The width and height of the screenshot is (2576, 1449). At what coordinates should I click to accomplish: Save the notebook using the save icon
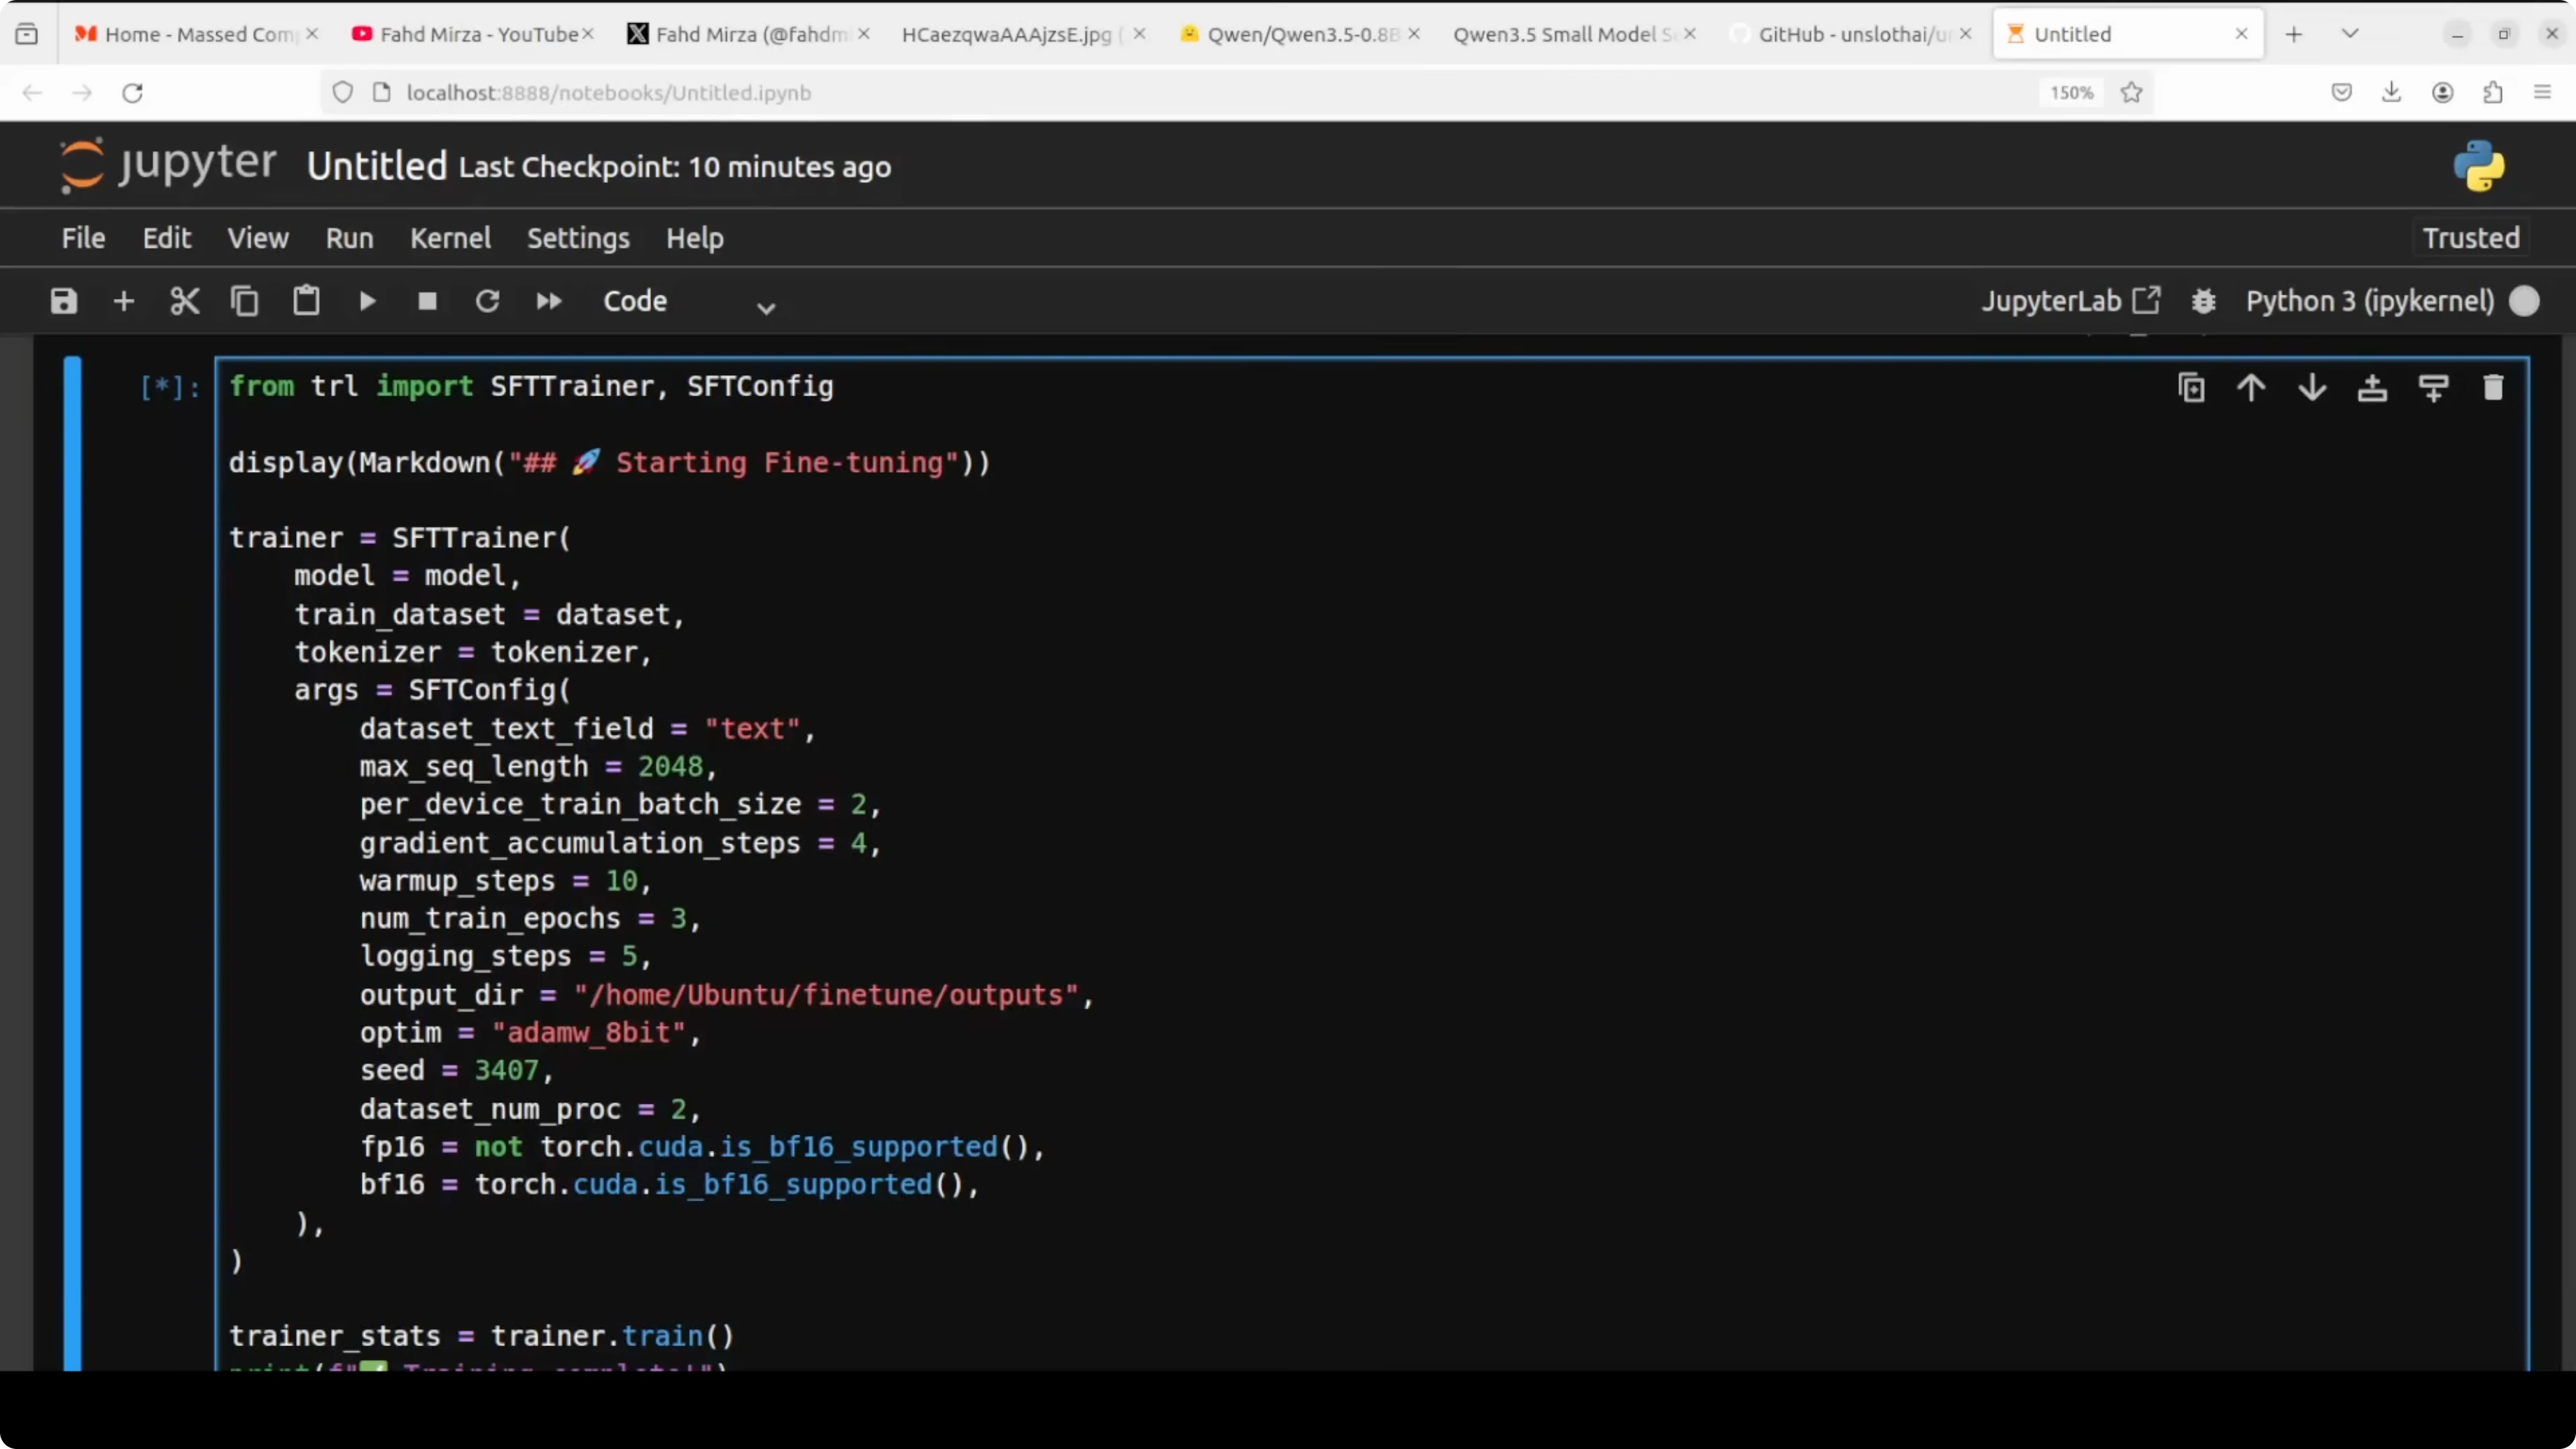(63, 300)
